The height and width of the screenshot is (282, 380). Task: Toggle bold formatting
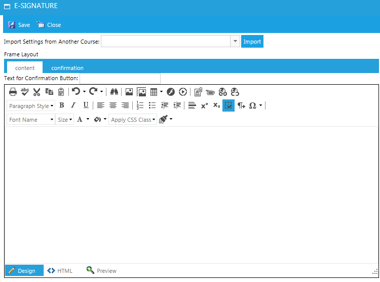pos(62,105)
